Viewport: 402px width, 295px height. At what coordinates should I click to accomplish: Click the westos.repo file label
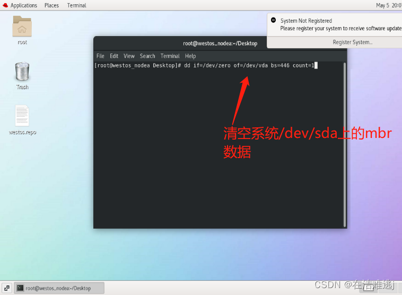(x=22, y=132)
